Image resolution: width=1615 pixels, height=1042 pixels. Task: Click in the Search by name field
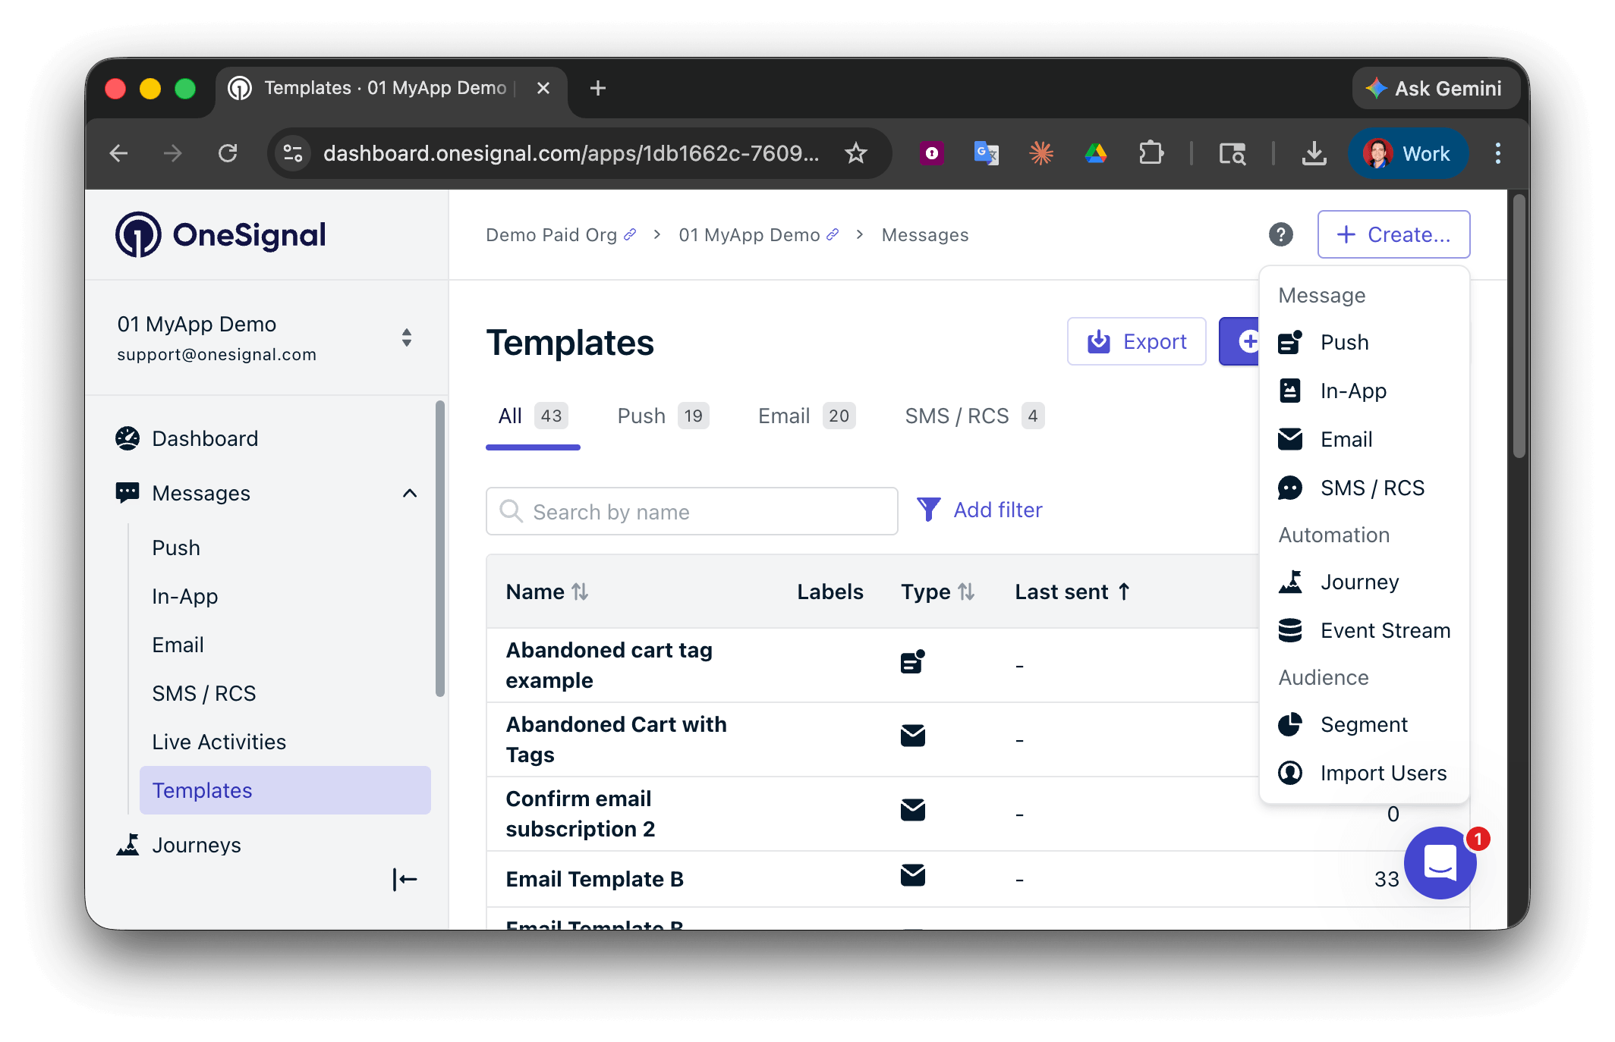691,511
